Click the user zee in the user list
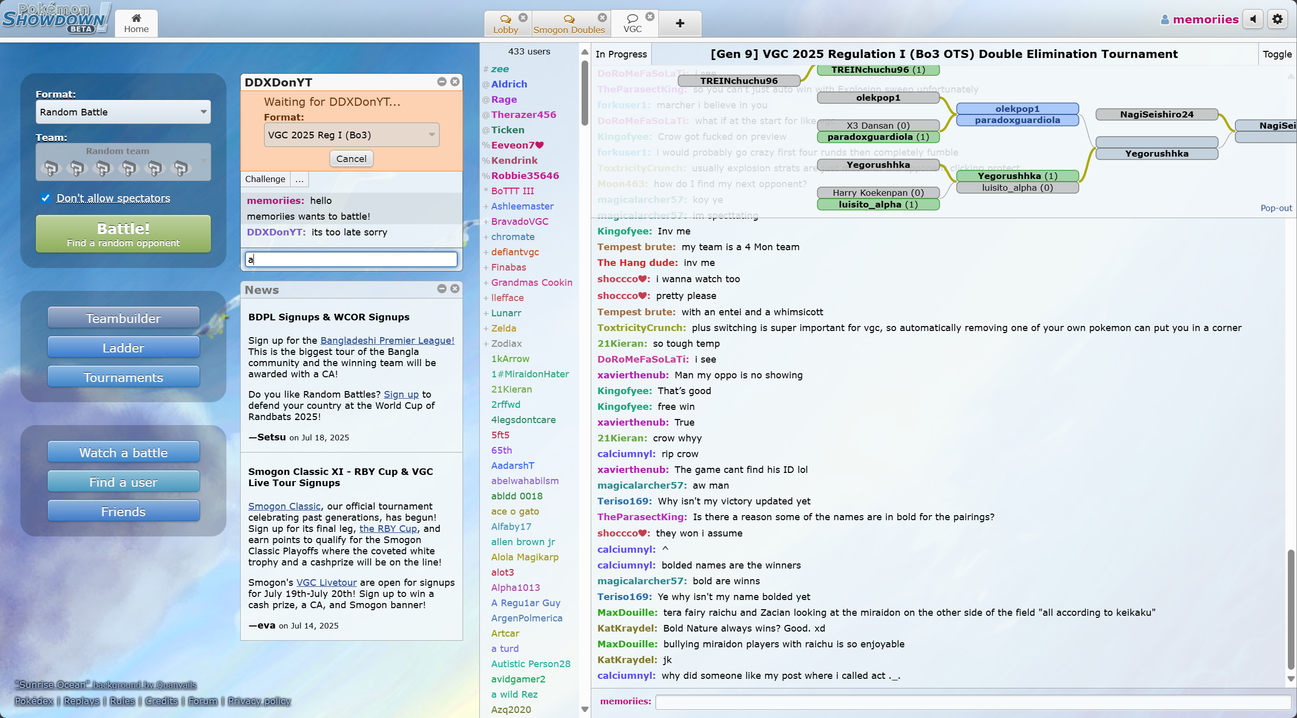This screenshot has width=1297, height=718. [500, 69]
